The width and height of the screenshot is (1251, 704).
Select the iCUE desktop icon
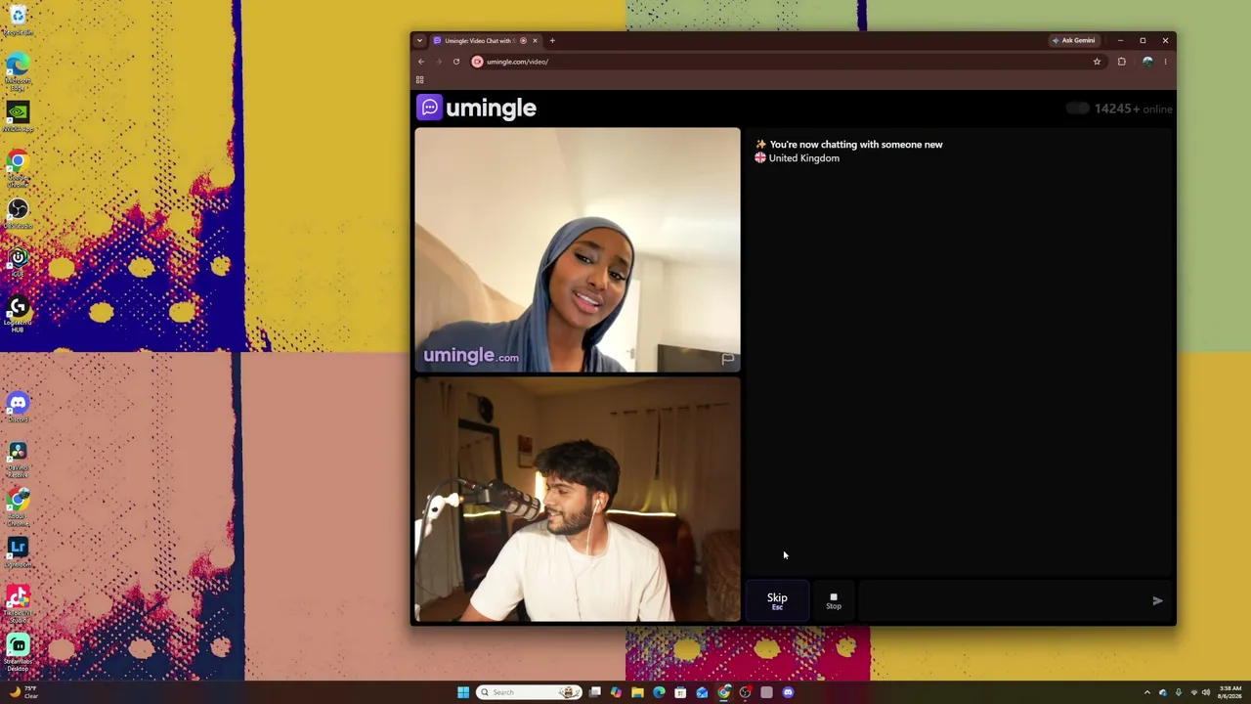[x=18, y=262]
